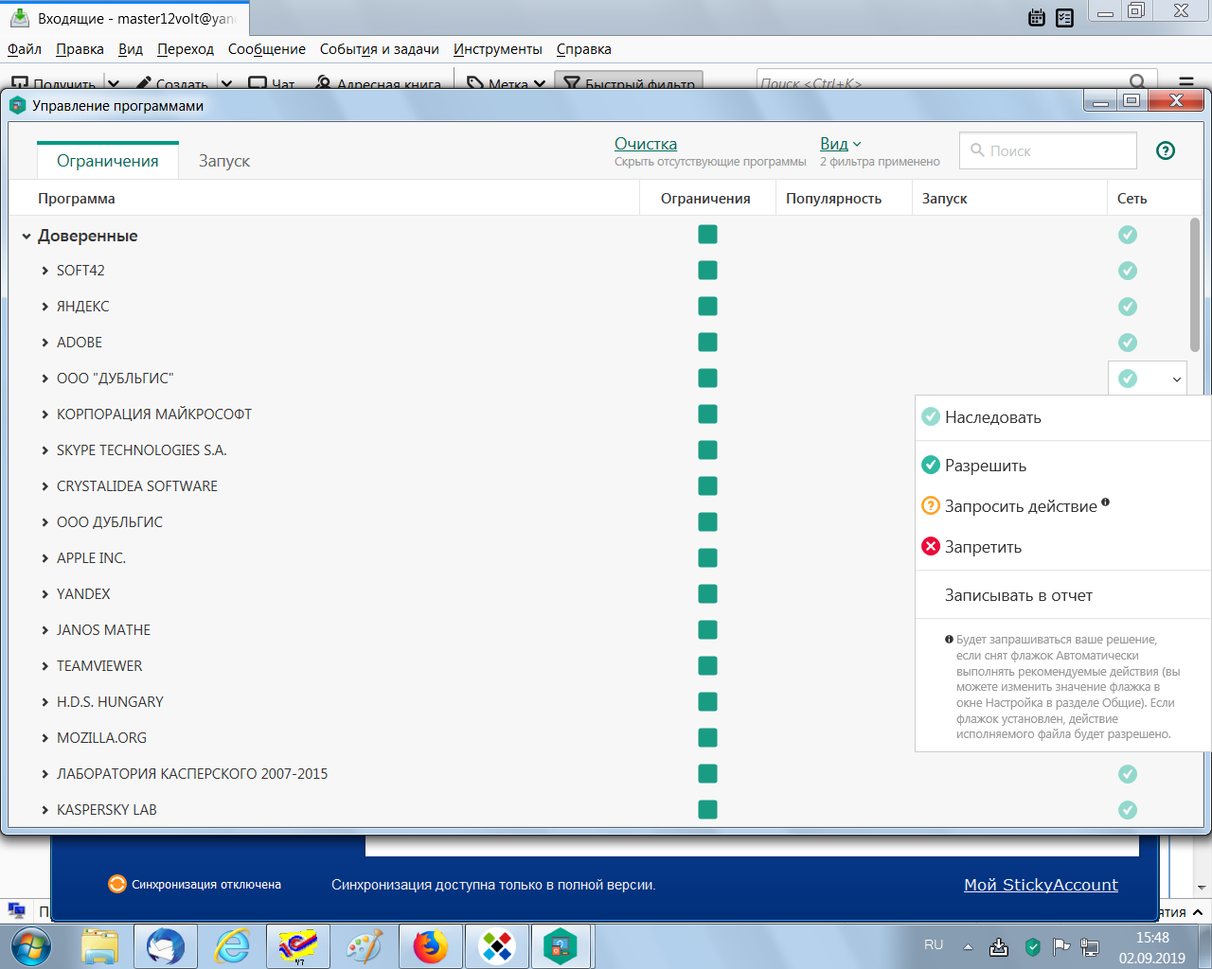Collapse the Доверенные group
This screenshot has width=1212, height=969.
point(27,237)
